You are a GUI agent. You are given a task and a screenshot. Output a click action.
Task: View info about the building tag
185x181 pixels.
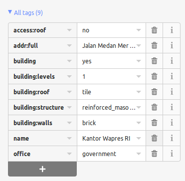pyautogui.click(x=172, y=61)
